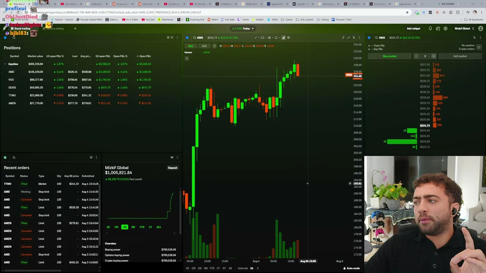486x273 pixels.
Task: Open the portfolio widget kebab menu
Action: coord(177,157)
